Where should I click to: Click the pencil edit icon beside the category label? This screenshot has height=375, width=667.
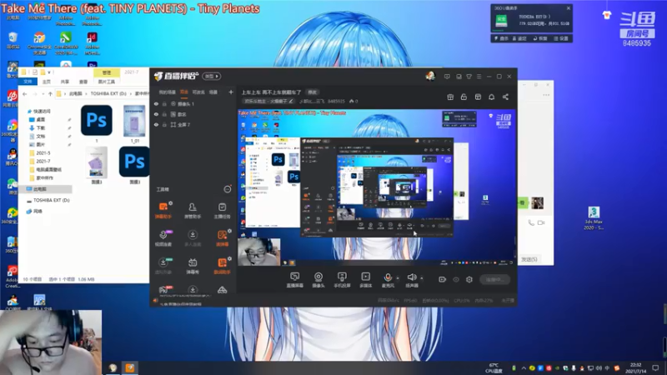291,101
